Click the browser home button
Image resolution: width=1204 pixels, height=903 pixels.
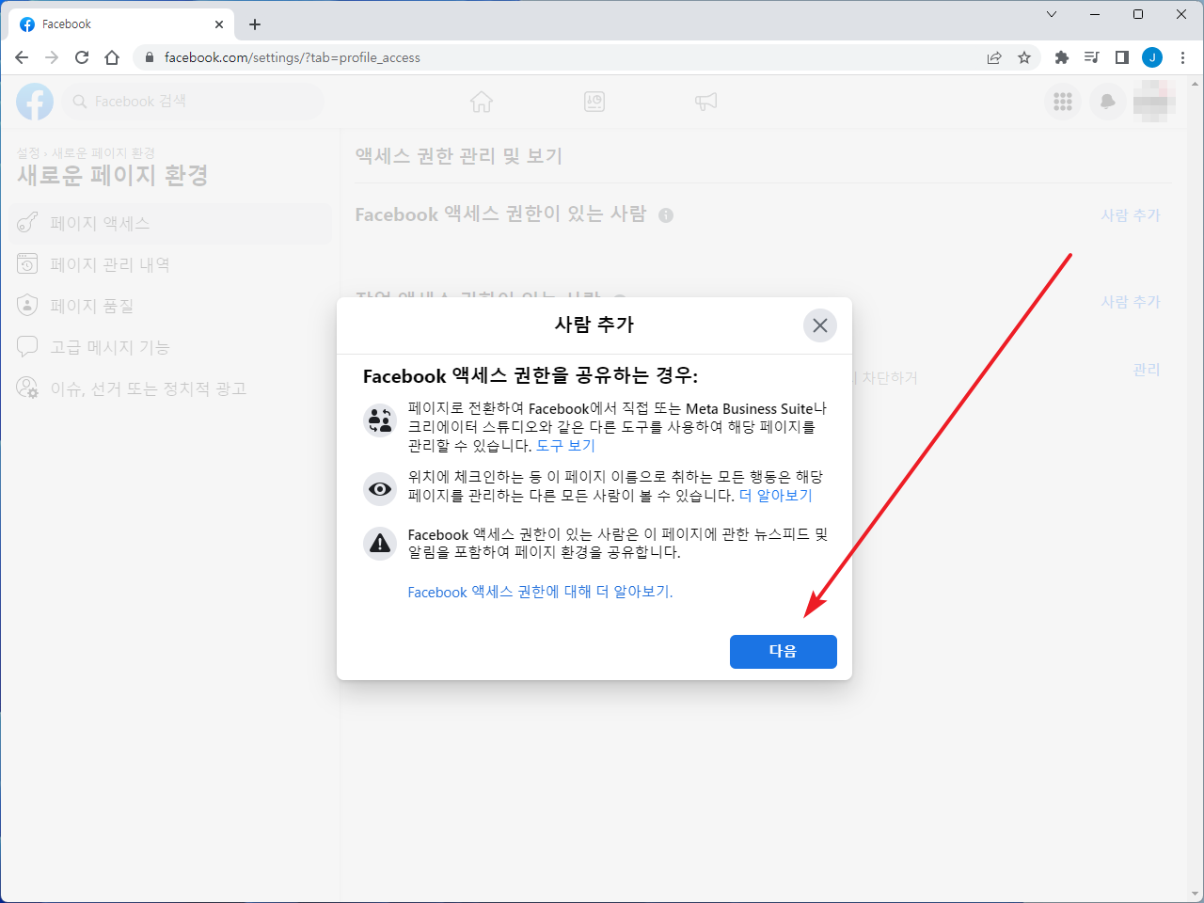click(112, 57)
